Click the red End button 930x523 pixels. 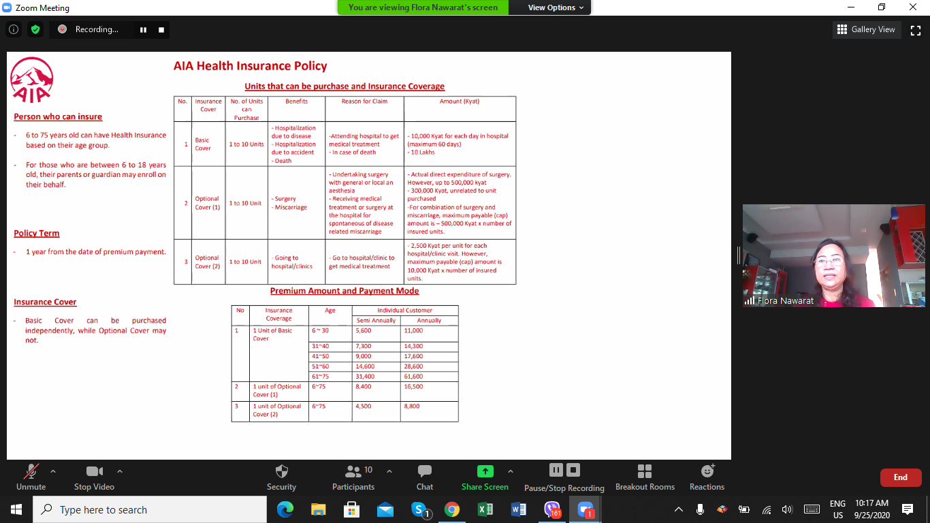[x=901, y=477]
